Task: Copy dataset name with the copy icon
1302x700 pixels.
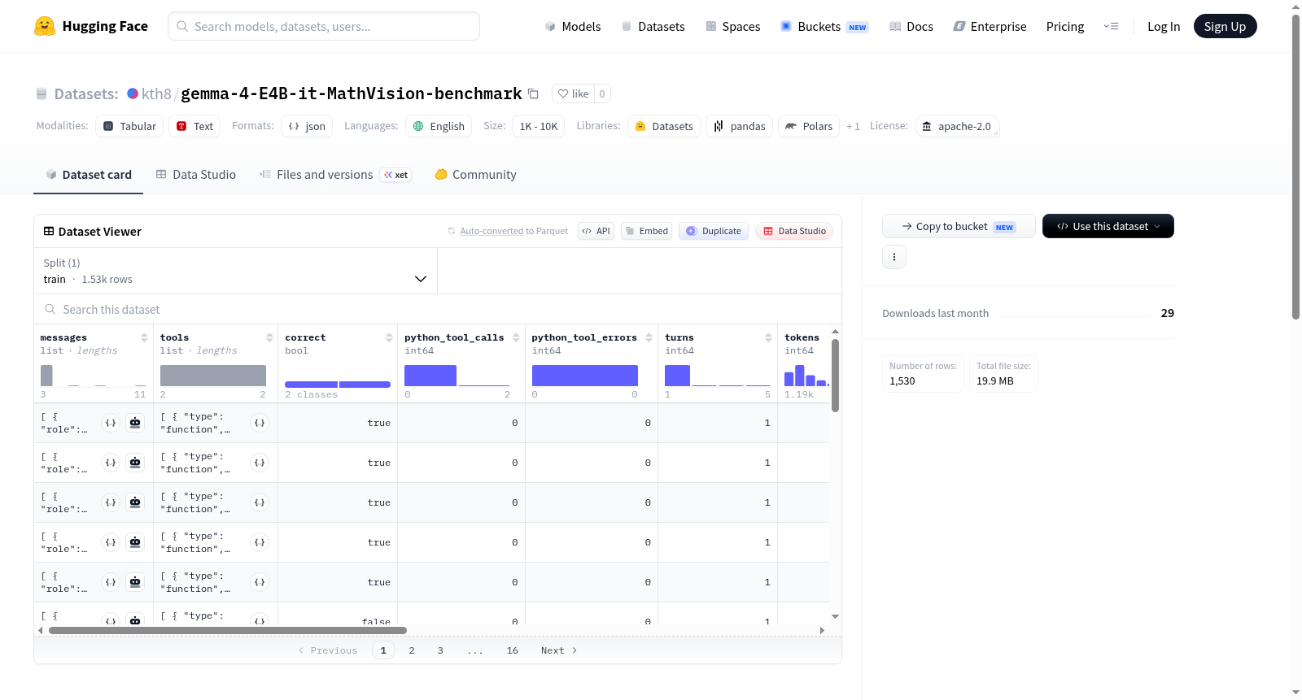Action: (x=533, y=93)
